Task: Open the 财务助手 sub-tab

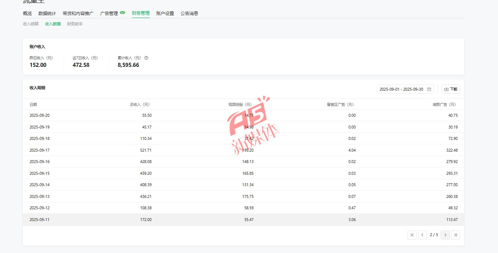Action: pyautogui.click(x=75, y=24)
